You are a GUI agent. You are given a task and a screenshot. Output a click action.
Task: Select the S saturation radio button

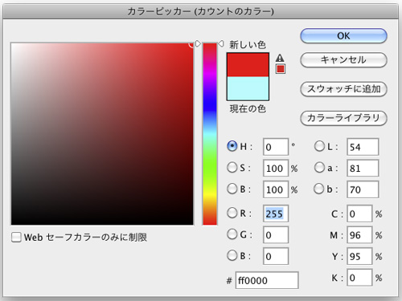(232, 168)
